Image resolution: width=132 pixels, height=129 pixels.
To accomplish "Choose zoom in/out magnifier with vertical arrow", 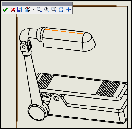I will [x=54, y=10].
